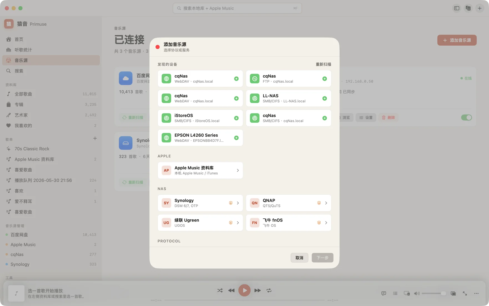Click 添加音乐源 button
Viewport: 489px width, 306px height.
[x=457, y=40]
